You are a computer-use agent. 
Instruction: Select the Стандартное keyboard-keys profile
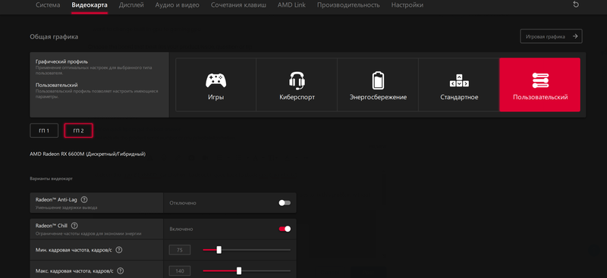[x=459, y=85]
